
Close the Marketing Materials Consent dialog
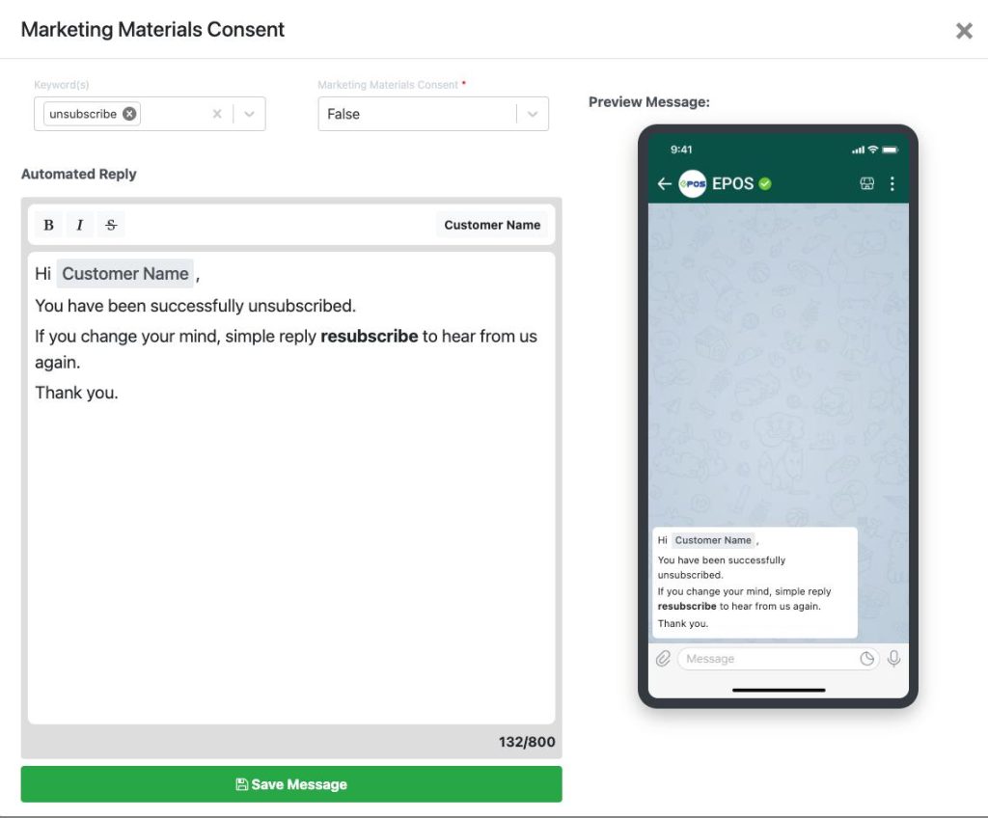(x=963, y=31)
